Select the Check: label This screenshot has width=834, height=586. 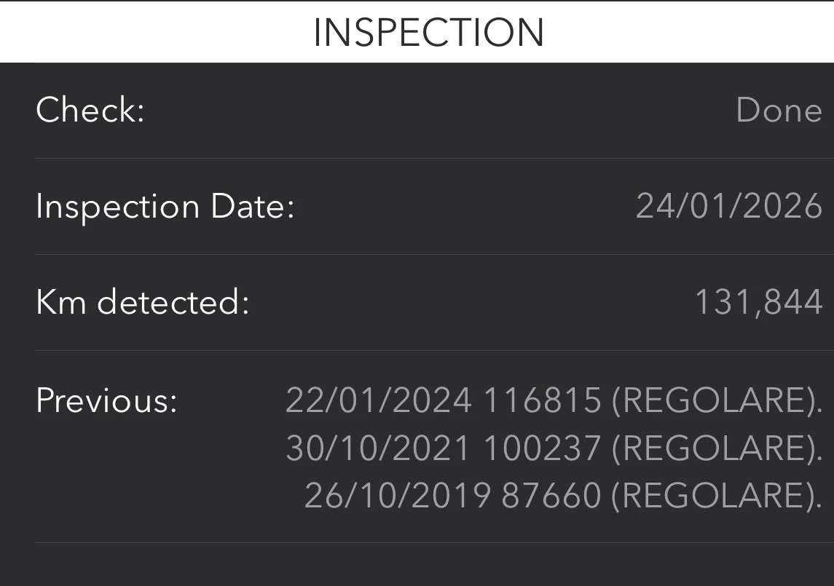tap(90, 111)
